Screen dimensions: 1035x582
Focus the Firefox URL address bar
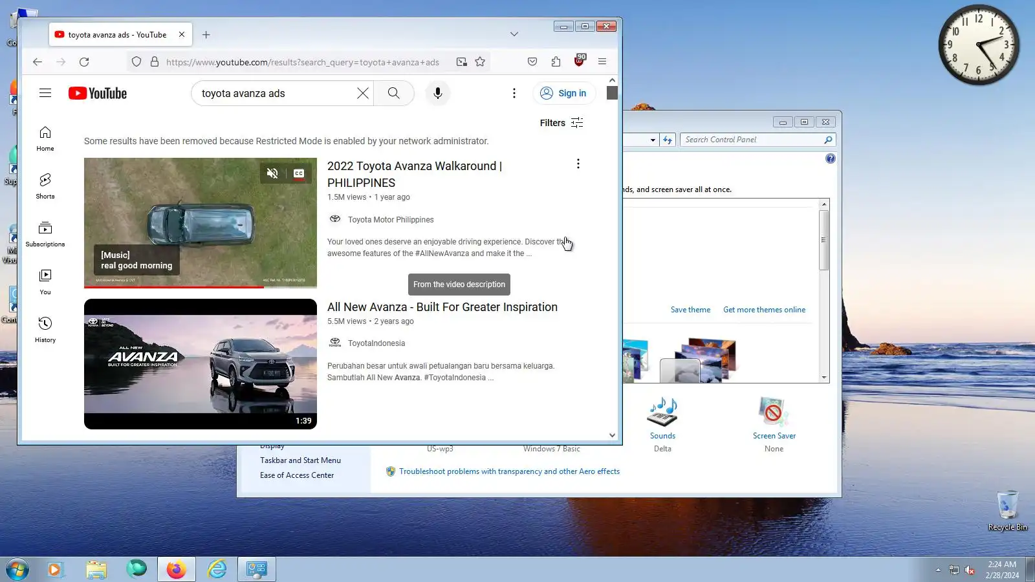(x=303, y=62)
